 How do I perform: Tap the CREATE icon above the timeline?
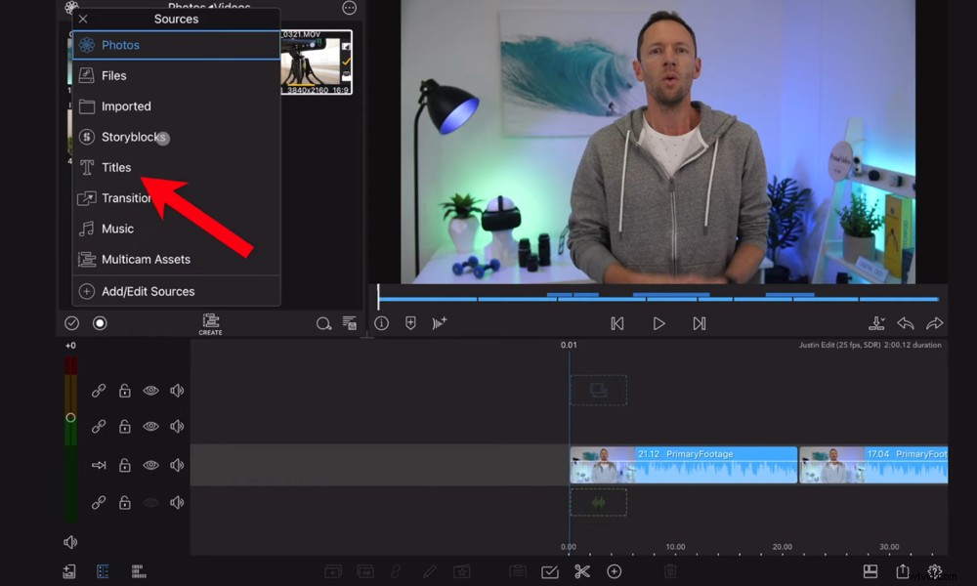tap(210, 322)
